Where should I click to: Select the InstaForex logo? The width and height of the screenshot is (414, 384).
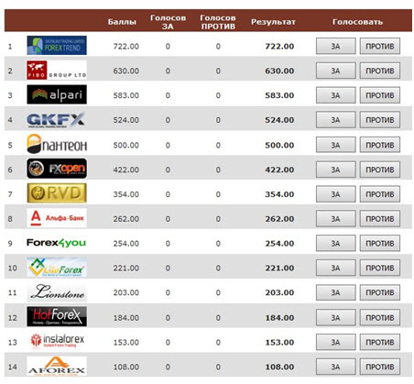[x=58, y=340]
